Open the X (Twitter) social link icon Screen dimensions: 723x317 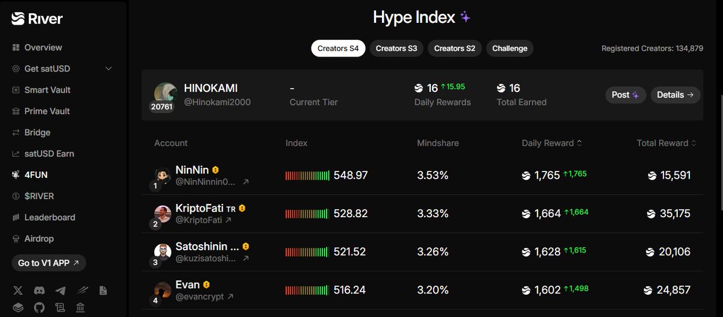click(17, 291)
